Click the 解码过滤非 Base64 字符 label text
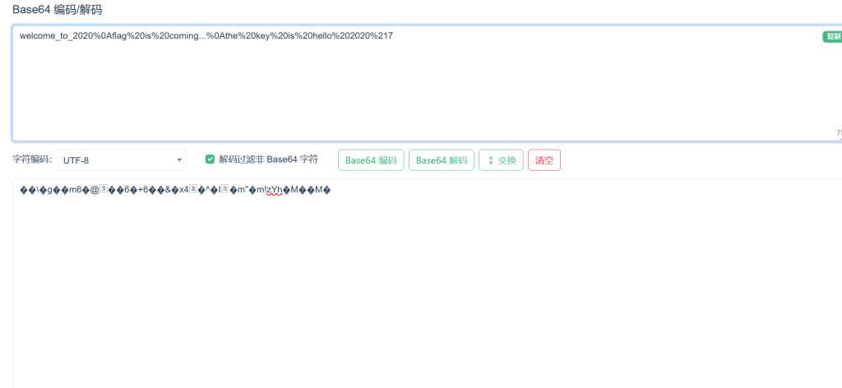 tap(268, 159)
